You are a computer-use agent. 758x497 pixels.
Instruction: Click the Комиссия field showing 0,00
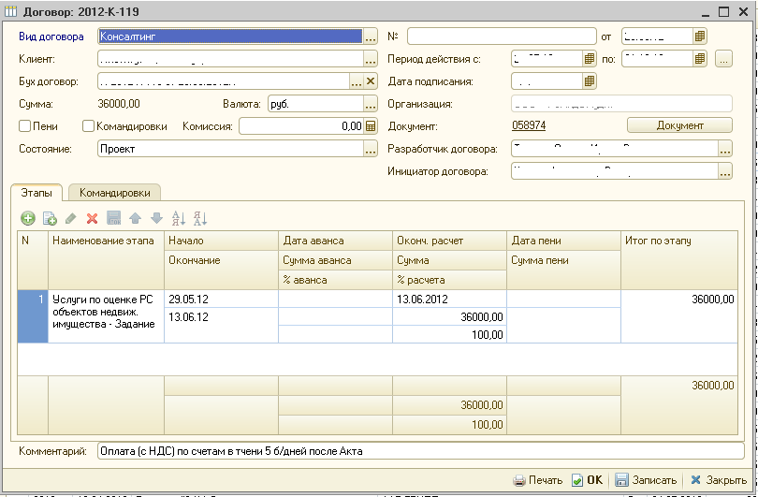301,126
